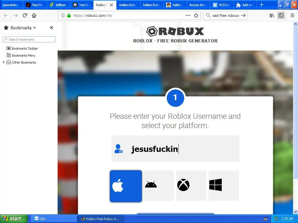Select Other Bookmarks folder row
Viewport: 298px width, 223px height.
click(x=21, y=62)
